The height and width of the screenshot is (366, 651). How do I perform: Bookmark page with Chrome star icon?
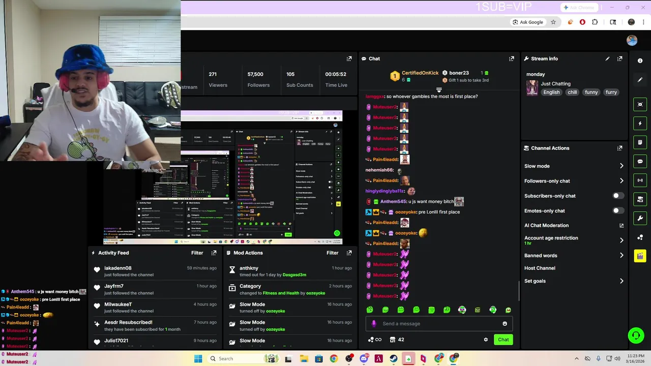tap(553, 22)
